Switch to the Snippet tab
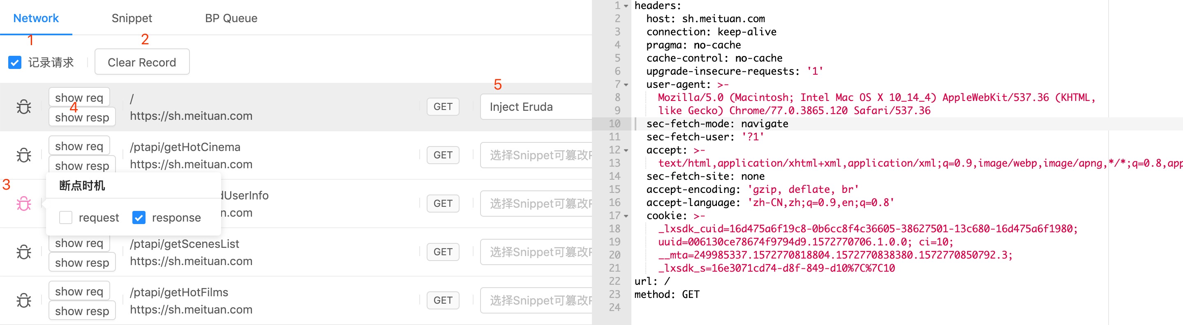 point(132,18)
